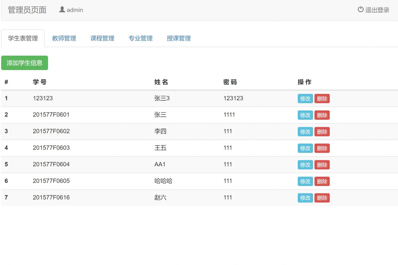Stay on the 学生表管理 tab
This screenshot has width=398, height=265.
tap(23, 38)
